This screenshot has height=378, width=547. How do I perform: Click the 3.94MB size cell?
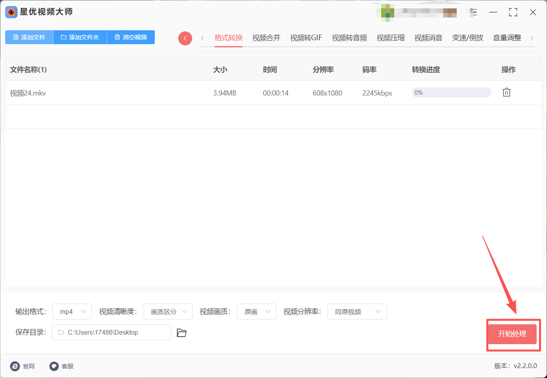click(x=225, y=93)
